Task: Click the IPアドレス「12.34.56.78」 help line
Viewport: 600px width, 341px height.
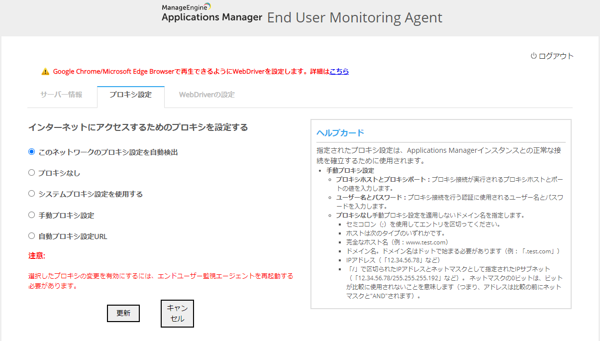Action: coord(393,260)
